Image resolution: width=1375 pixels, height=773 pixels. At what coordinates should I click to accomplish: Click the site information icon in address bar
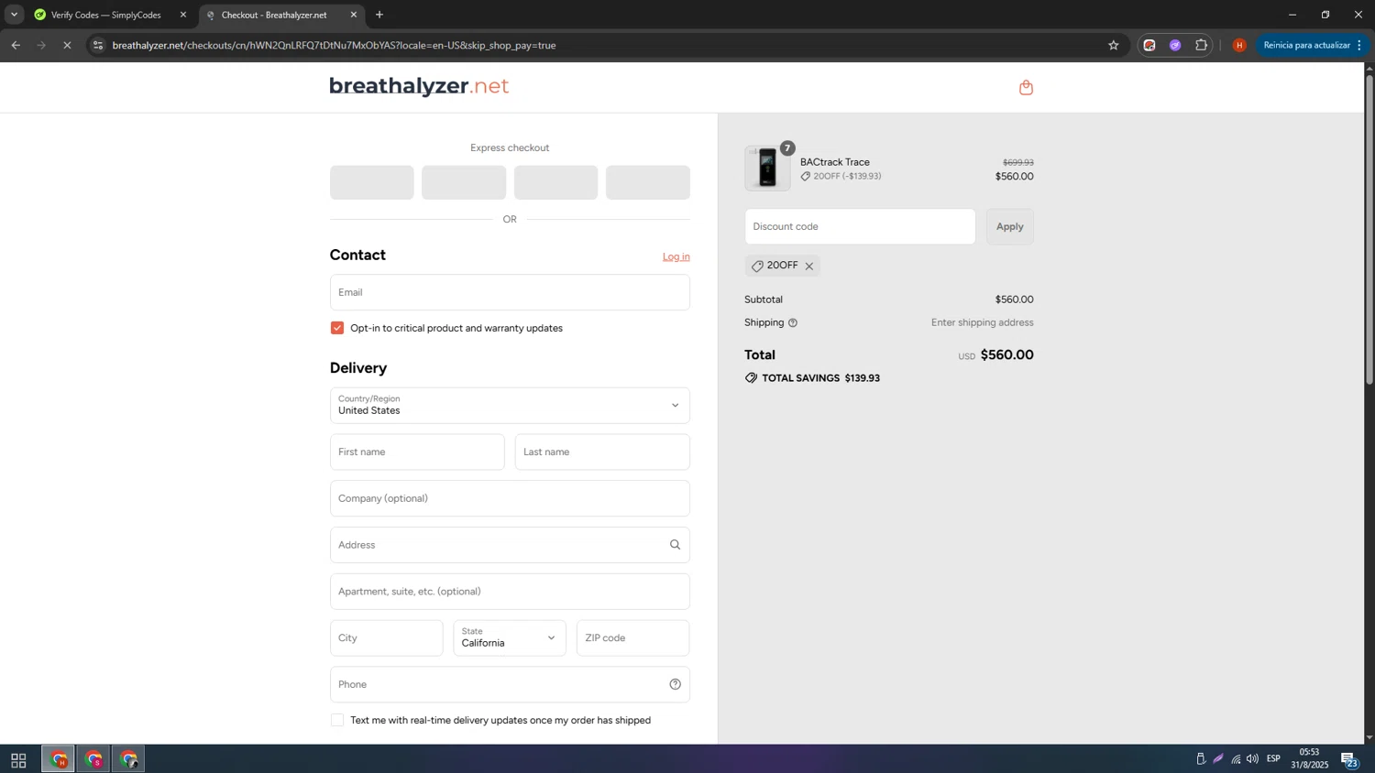pyautogui.click(x=98, y=45)
